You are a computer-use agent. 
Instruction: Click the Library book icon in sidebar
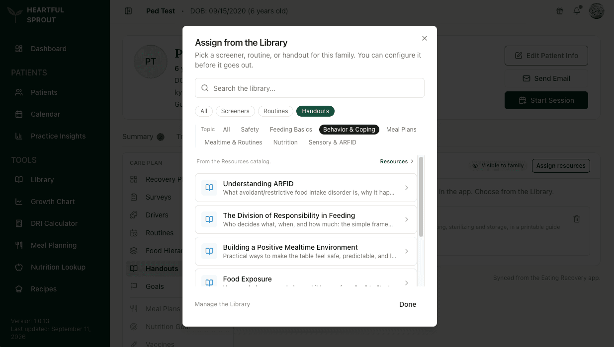[19, 180]
